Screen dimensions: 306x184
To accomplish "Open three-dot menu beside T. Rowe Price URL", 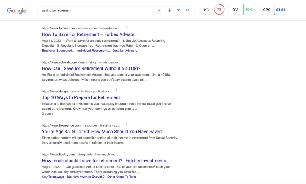I will pos(126,125).
